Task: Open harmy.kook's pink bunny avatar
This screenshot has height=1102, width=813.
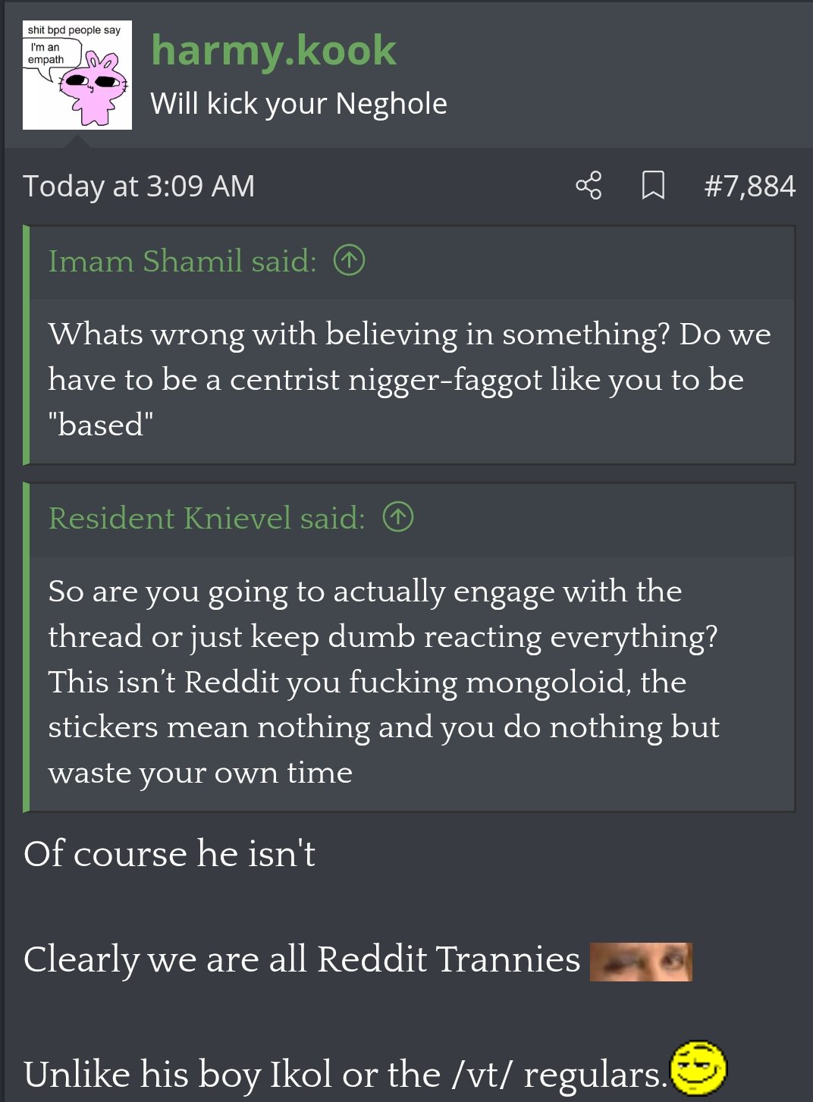Action: click(77, 75)
